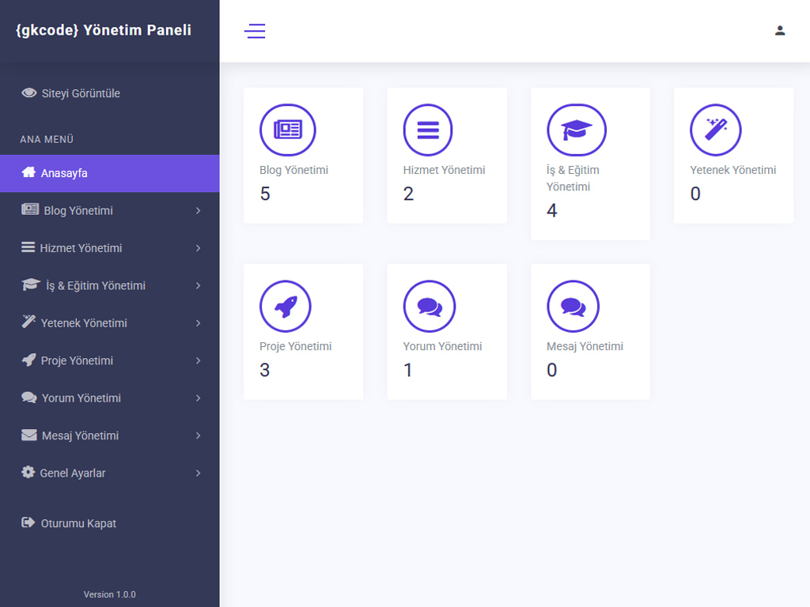Click the {gkcode} Yönetim Paneli title
This screenshot has width=810, height=607.
[104, 30]
